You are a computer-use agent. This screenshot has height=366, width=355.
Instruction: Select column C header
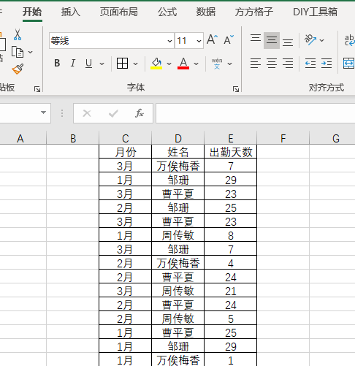tap(125, 139)
